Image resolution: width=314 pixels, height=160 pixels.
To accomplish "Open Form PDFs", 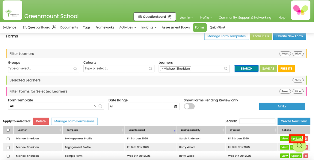I will (261, 36).
